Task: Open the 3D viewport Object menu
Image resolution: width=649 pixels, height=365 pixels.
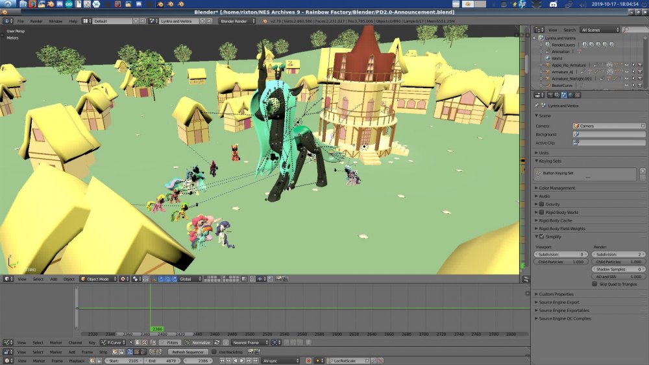Action: (x=69, y=279)
